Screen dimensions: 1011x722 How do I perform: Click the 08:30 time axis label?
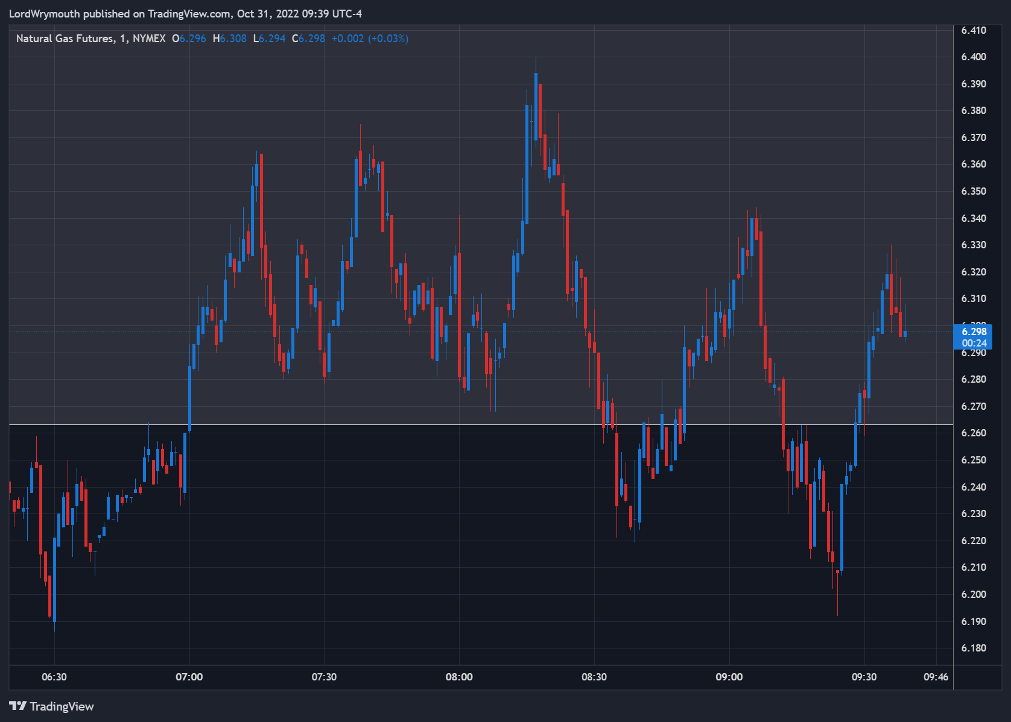[594, 677]
